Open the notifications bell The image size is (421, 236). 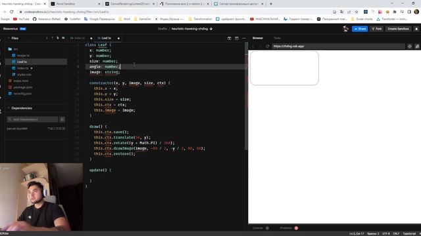point(416,29)
